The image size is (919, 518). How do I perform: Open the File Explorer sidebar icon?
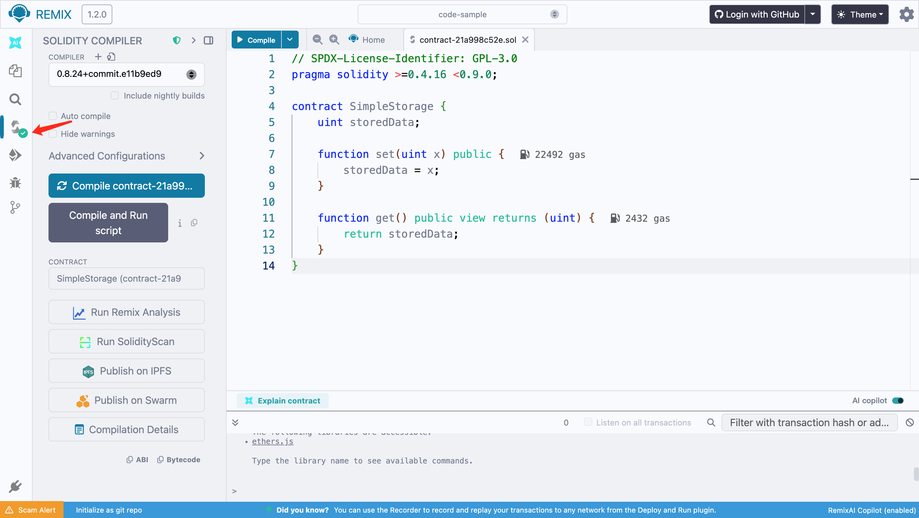click(15, 70)
